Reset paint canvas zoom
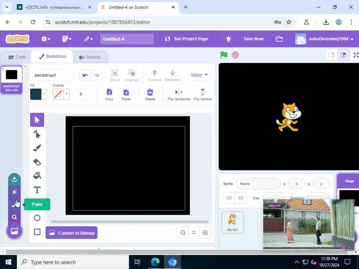 coord(194,233)
